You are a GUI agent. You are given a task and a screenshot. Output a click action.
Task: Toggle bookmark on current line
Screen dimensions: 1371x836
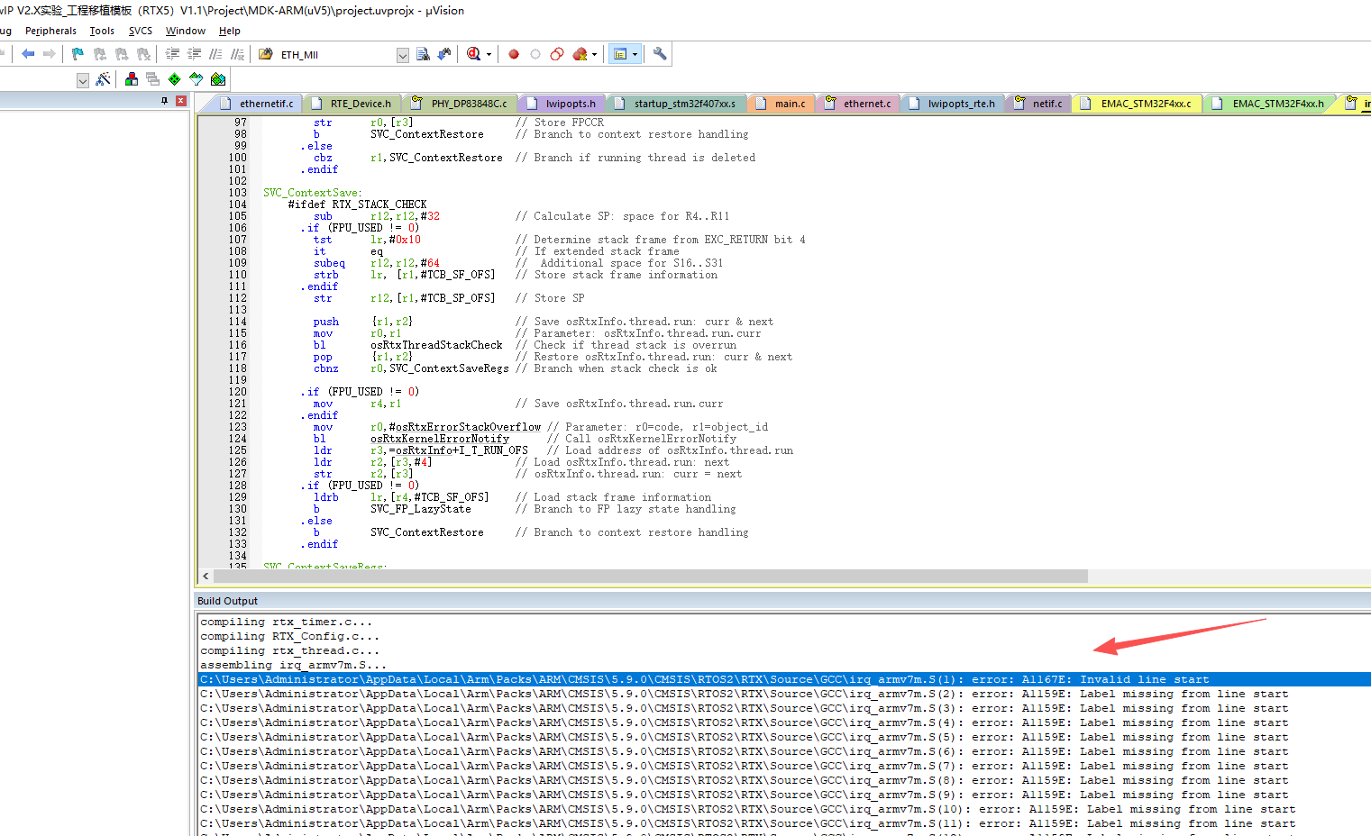(x=78, y=54)
